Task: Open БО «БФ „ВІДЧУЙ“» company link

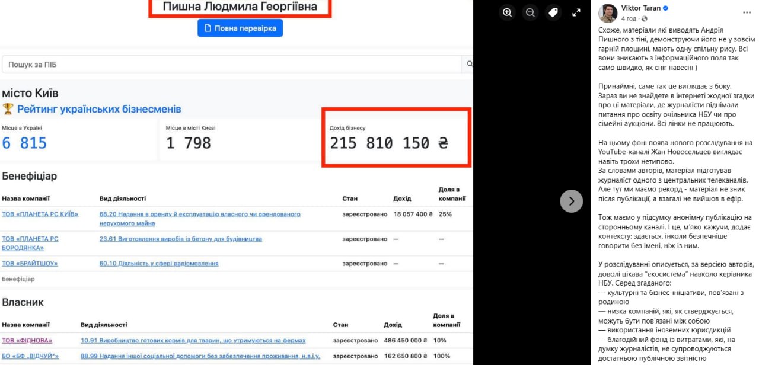Action: [30, 356]
